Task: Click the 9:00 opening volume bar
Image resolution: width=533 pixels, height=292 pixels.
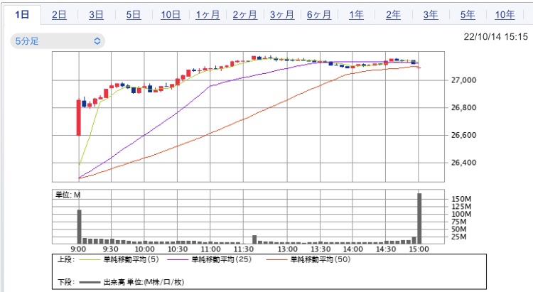Action: point(79,227)
